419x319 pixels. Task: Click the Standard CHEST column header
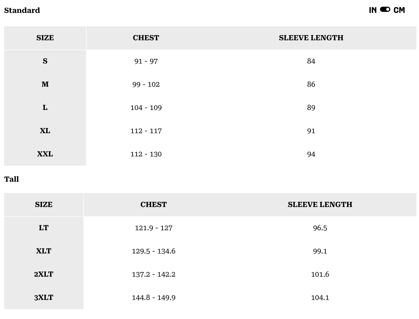(146, 38)
